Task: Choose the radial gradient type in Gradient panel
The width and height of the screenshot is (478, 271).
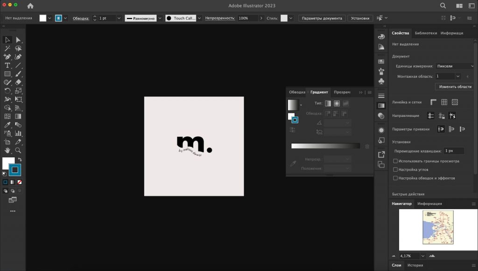Action: click(x=337, y=103)
